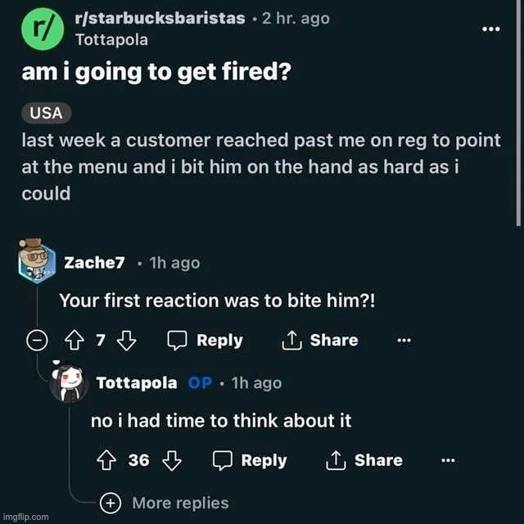Image resolution: width=524 pixels, height=524 pixels.
Task: Click Zache7's user avatar
Action: (37, 263)
